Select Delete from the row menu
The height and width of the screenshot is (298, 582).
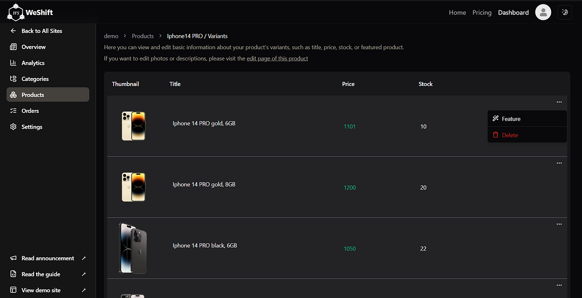click(x=509, y=135)
